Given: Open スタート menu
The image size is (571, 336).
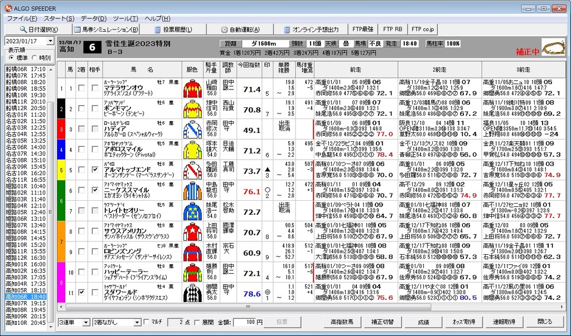Looking at the screenshot, I should 59,18.
